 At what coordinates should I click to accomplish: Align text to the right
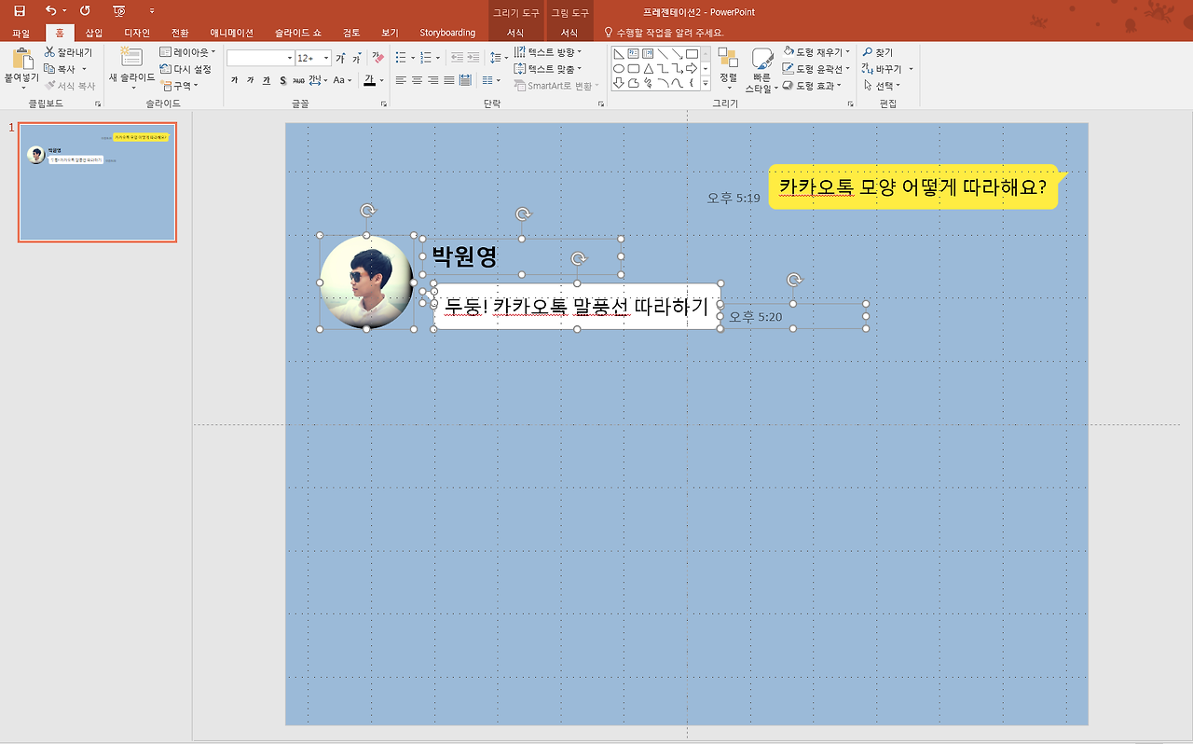coord(433,81)
